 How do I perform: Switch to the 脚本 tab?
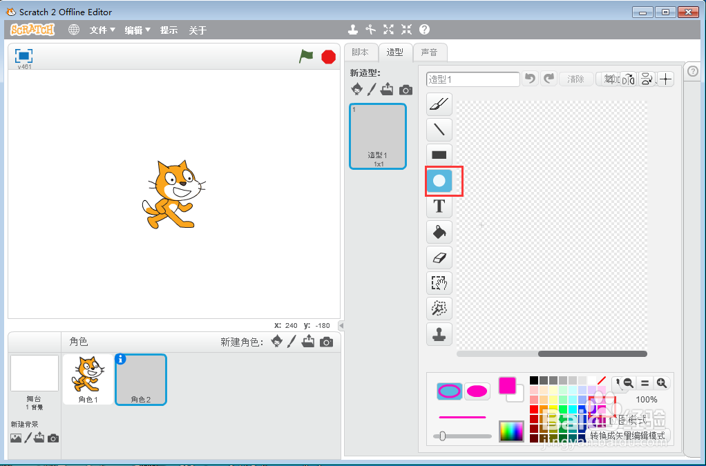pos(360,52)
